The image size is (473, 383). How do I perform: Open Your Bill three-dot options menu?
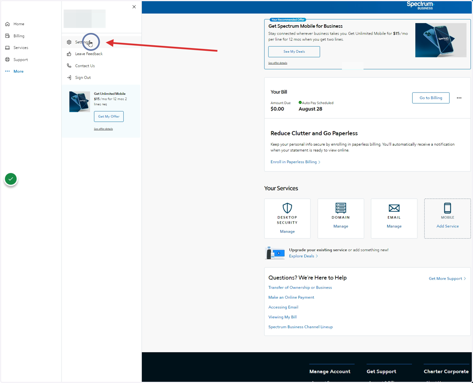(x=459, y=98)
